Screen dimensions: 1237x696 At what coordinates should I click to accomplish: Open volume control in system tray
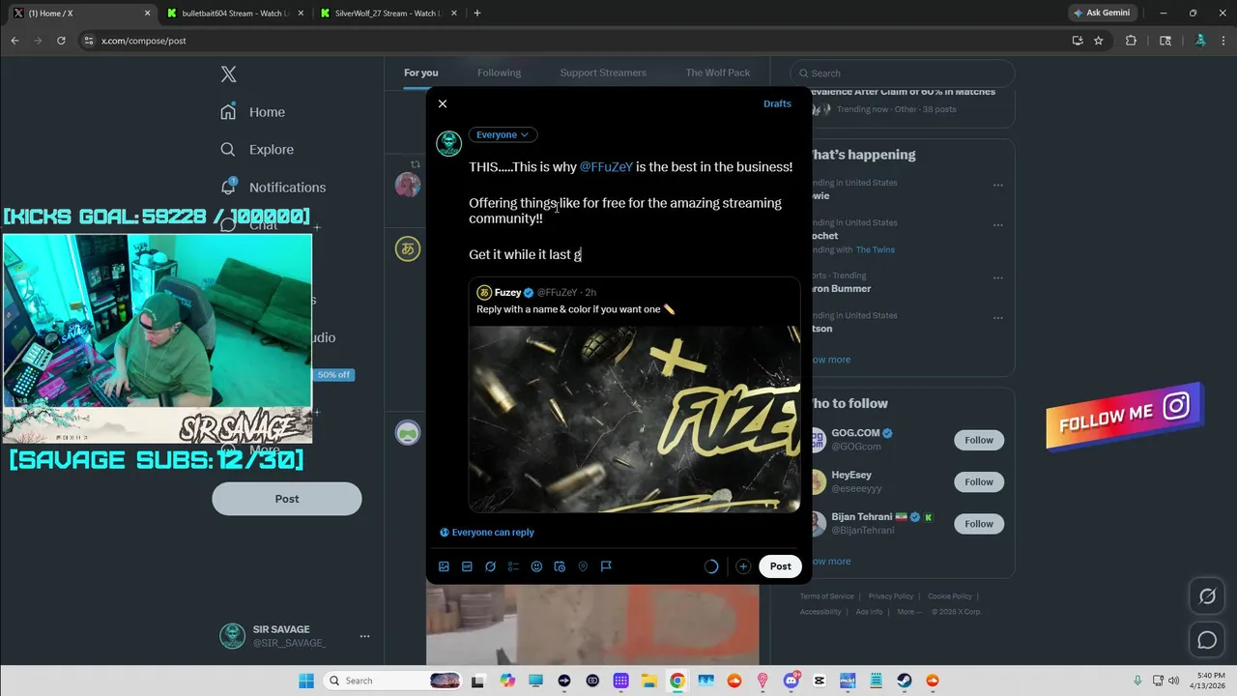[x=1173, y=681]
